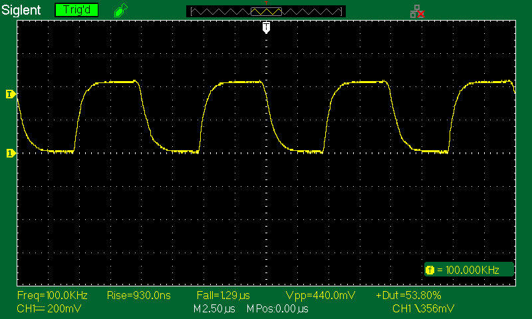Click the Fall=1.29 µs measurement
This screenshot has height=319, width=532.
click(223, 295)
